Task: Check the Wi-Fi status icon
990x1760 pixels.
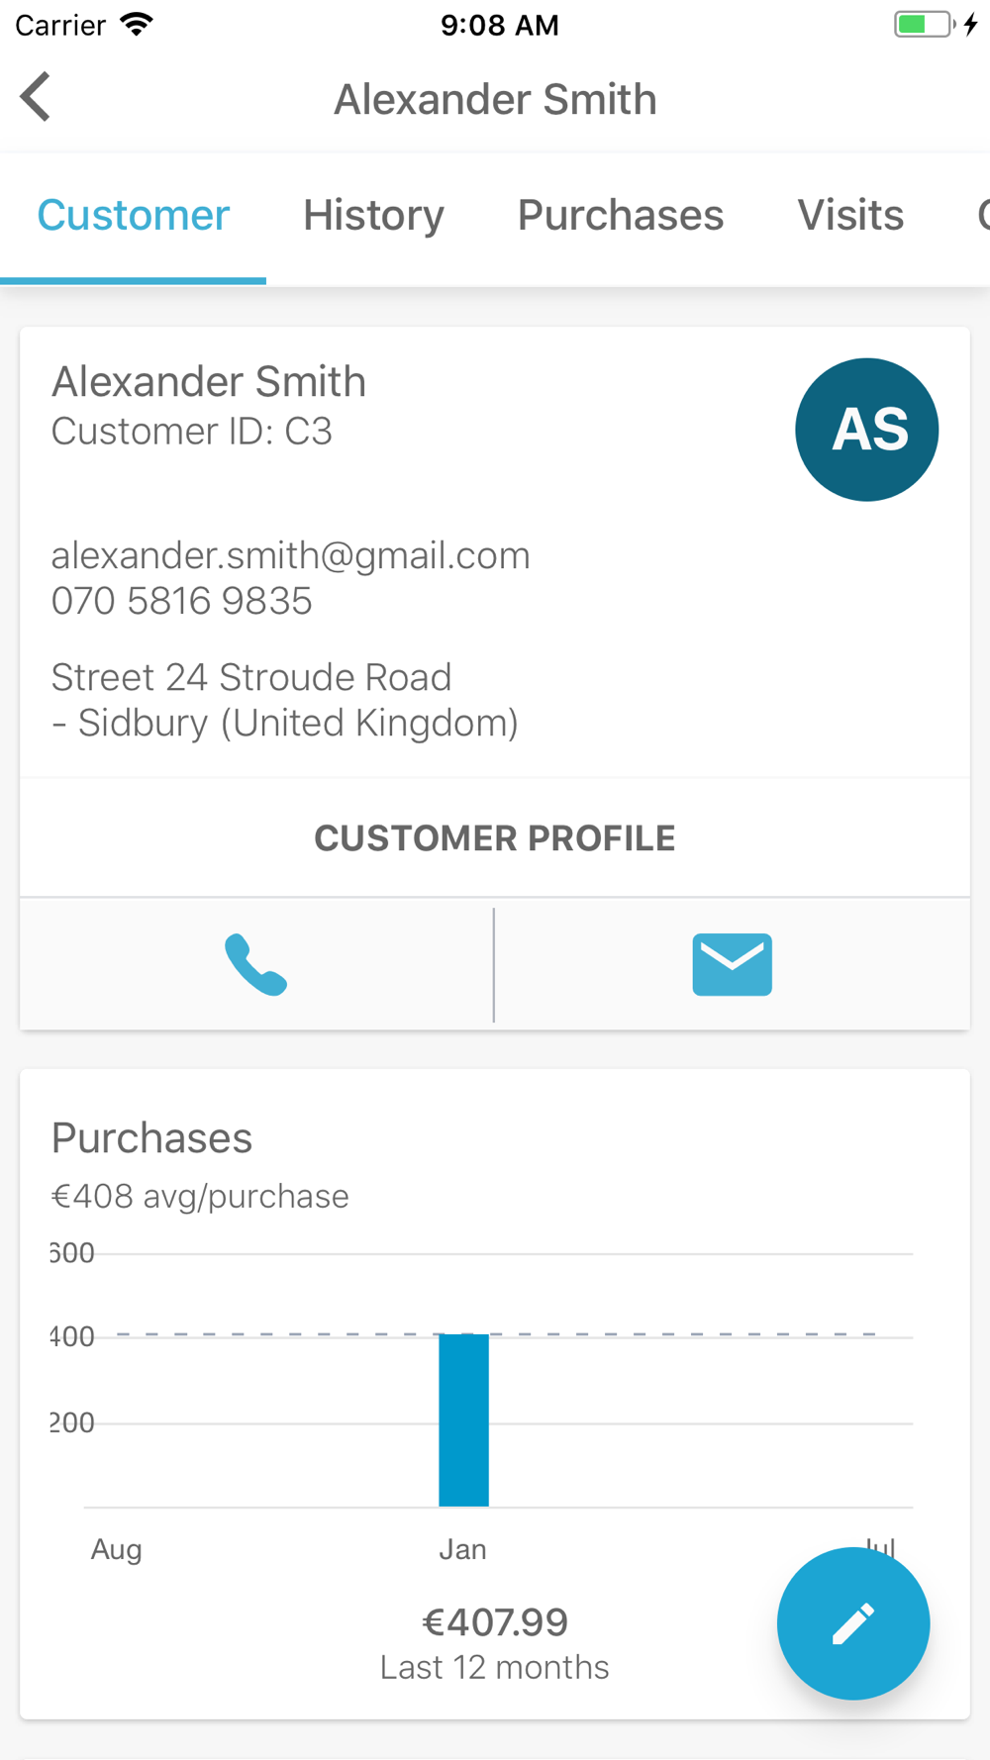Action: tap(137, 25)
